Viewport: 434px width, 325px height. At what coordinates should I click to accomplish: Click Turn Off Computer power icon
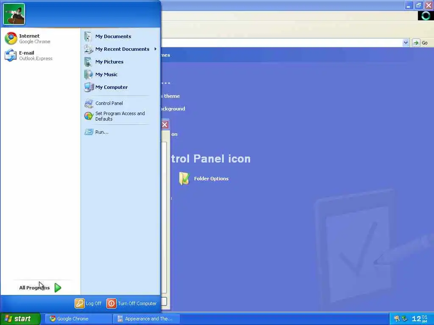111,303
